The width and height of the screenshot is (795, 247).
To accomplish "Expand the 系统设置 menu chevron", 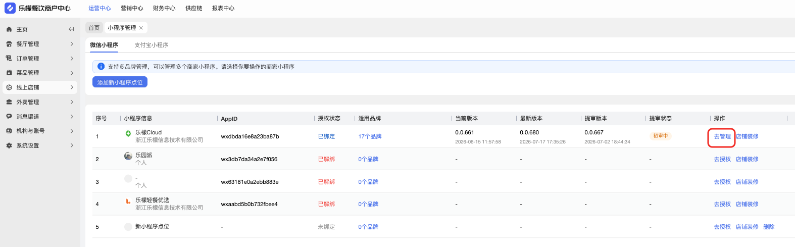I will point(72,145).
